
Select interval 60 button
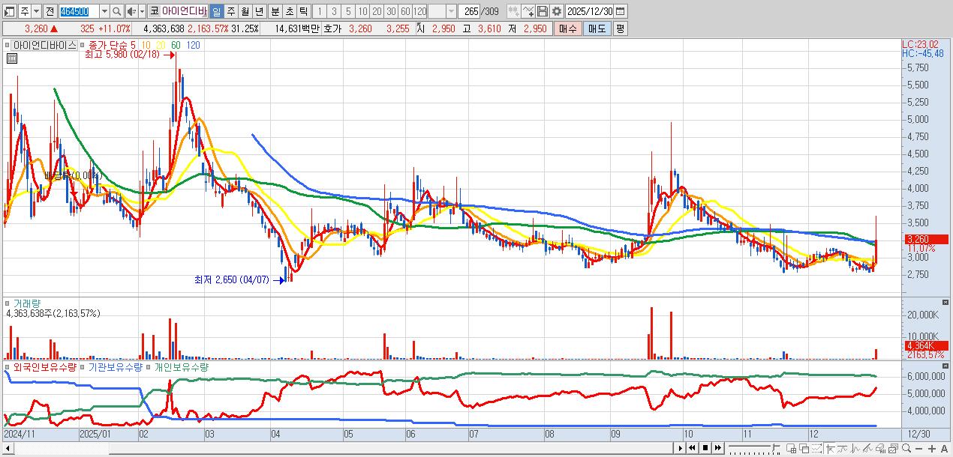[x=404, y=12]
